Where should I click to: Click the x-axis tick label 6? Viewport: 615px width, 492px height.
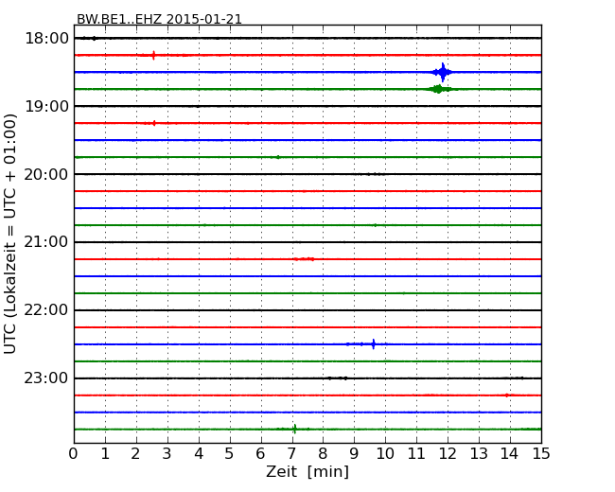tap(260, 454)
